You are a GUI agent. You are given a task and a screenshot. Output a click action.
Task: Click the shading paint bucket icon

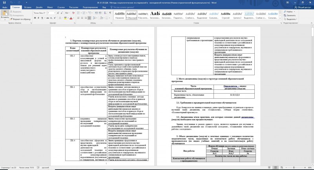pyautogui.click(x=101, y=18)
